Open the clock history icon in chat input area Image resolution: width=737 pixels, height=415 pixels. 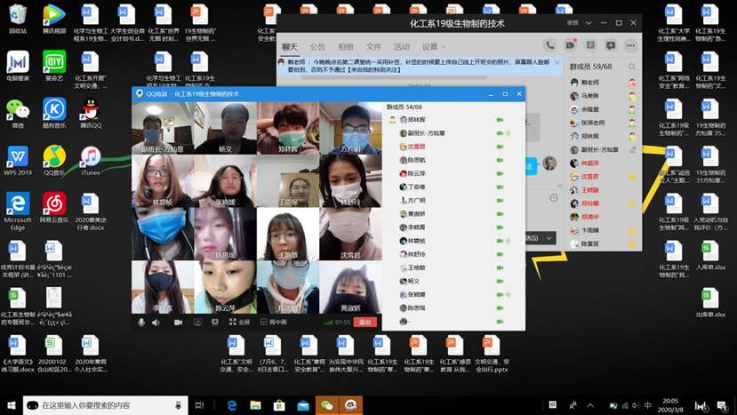pyautogui.click(x=554, y=198)
